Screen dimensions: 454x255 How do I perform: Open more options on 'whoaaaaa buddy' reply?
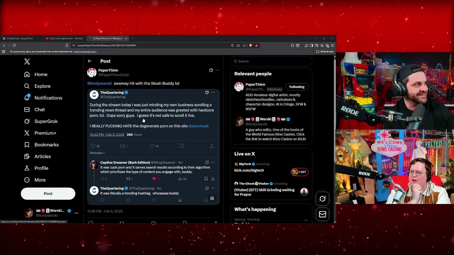[213, 188]
